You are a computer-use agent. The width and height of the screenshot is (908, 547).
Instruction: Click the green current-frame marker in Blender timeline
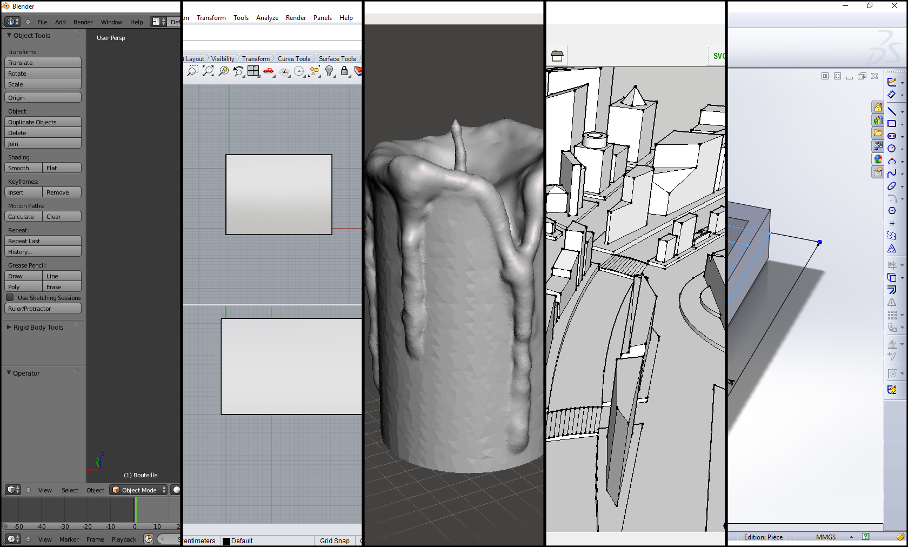tap(136, 510)
